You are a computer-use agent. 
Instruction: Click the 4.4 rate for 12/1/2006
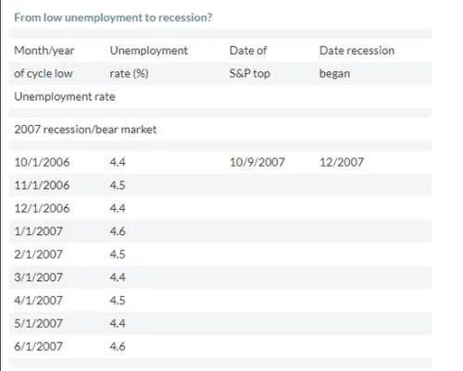118,208
